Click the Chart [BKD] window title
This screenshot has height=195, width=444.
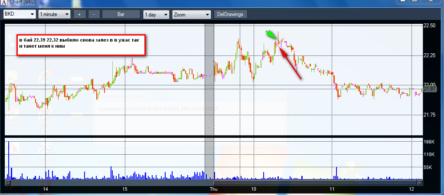(23, 2)
